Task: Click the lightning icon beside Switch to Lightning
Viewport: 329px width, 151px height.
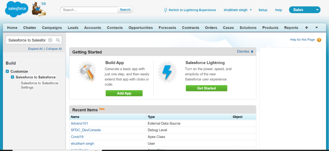Action: point(165,10)
